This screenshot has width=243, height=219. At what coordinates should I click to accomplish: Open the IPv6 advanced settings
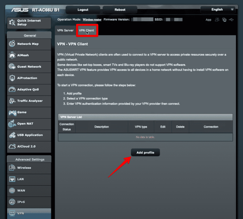click(x=29, y=202)
